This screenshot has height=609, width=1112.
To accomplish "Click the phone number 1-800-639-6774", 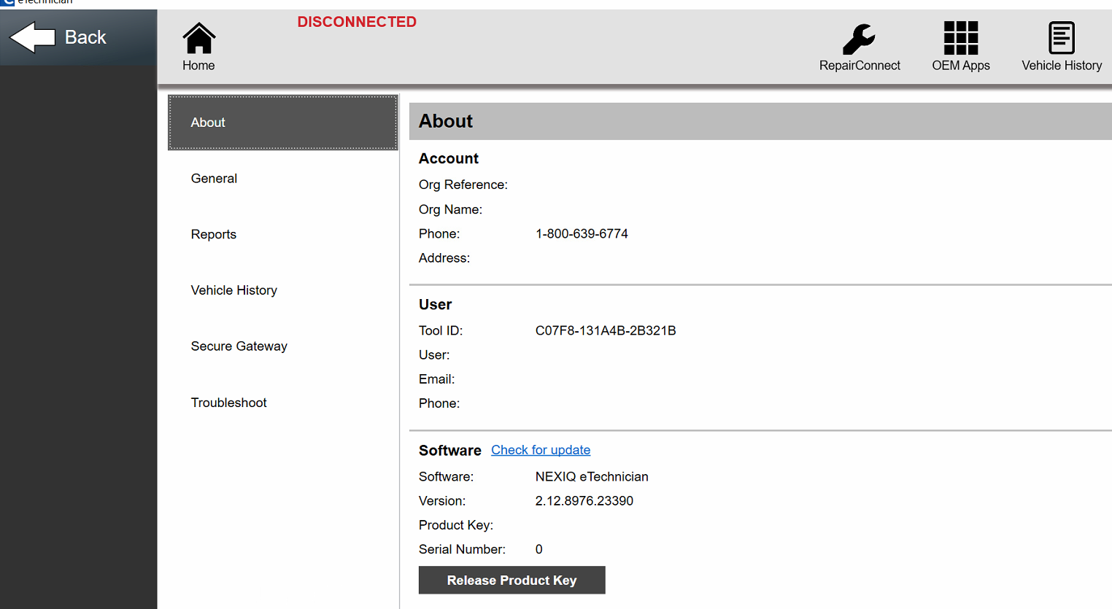I will click(582, 234).
